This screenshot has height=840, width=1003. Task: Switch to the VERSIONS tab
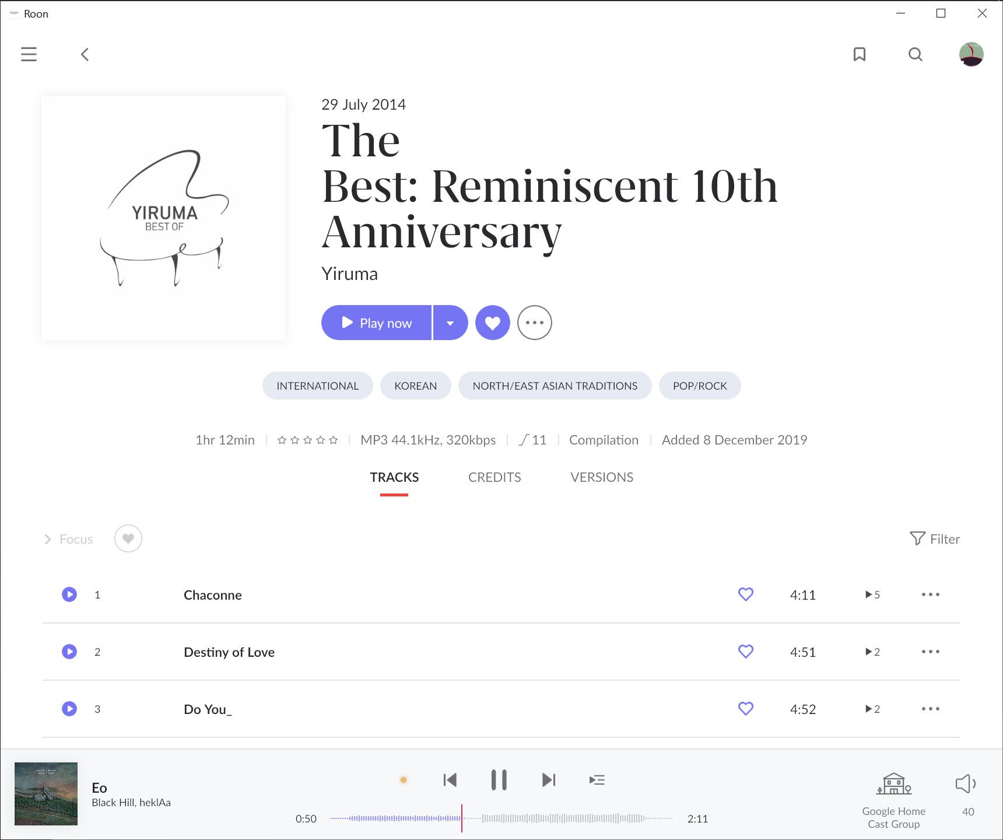(x=602, y=477)
